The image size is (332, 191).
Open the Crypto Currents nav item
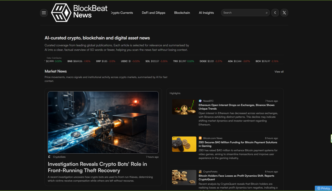[122, 13]
